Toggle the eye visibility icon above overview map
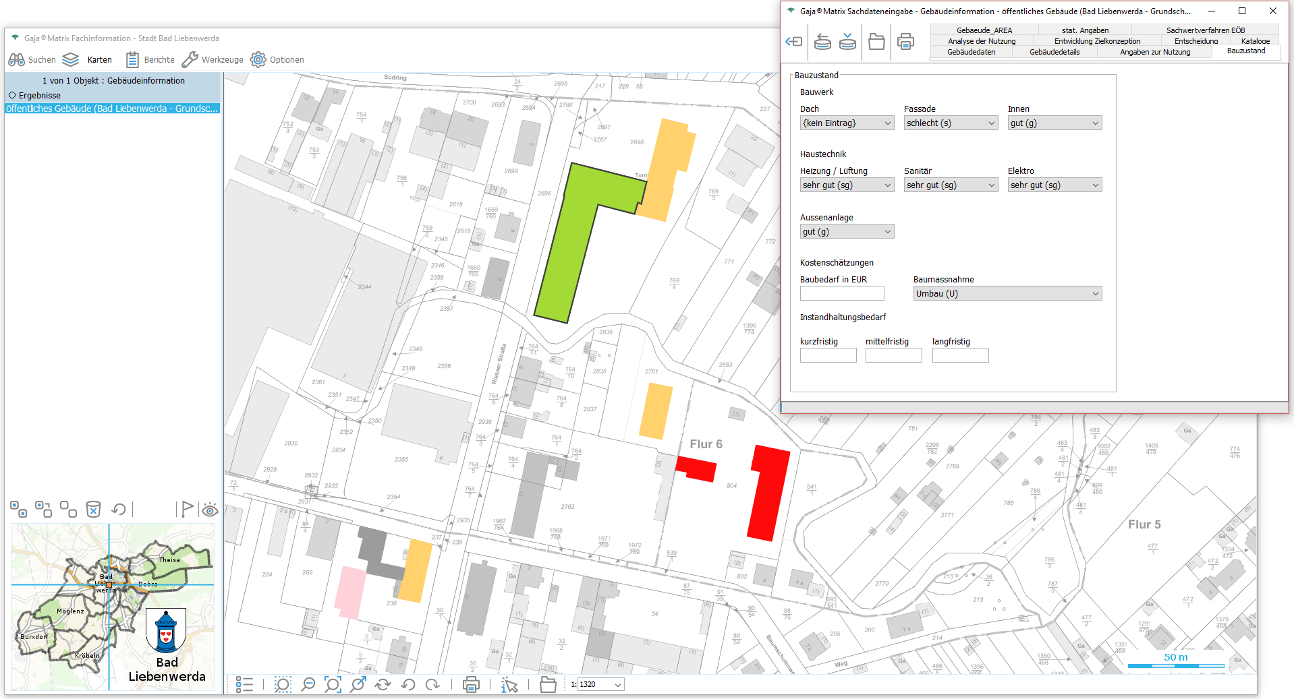 click(210, 510)
